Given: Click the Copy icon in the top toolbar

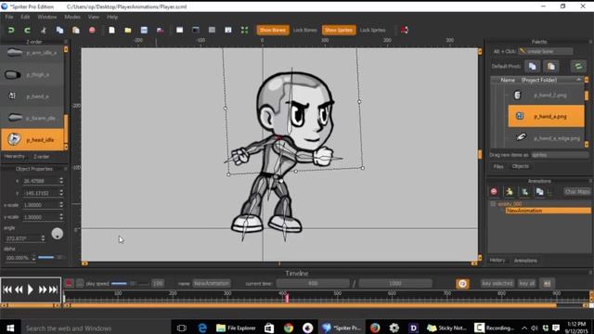Looking at the screenshot, I should pos(59,30).
